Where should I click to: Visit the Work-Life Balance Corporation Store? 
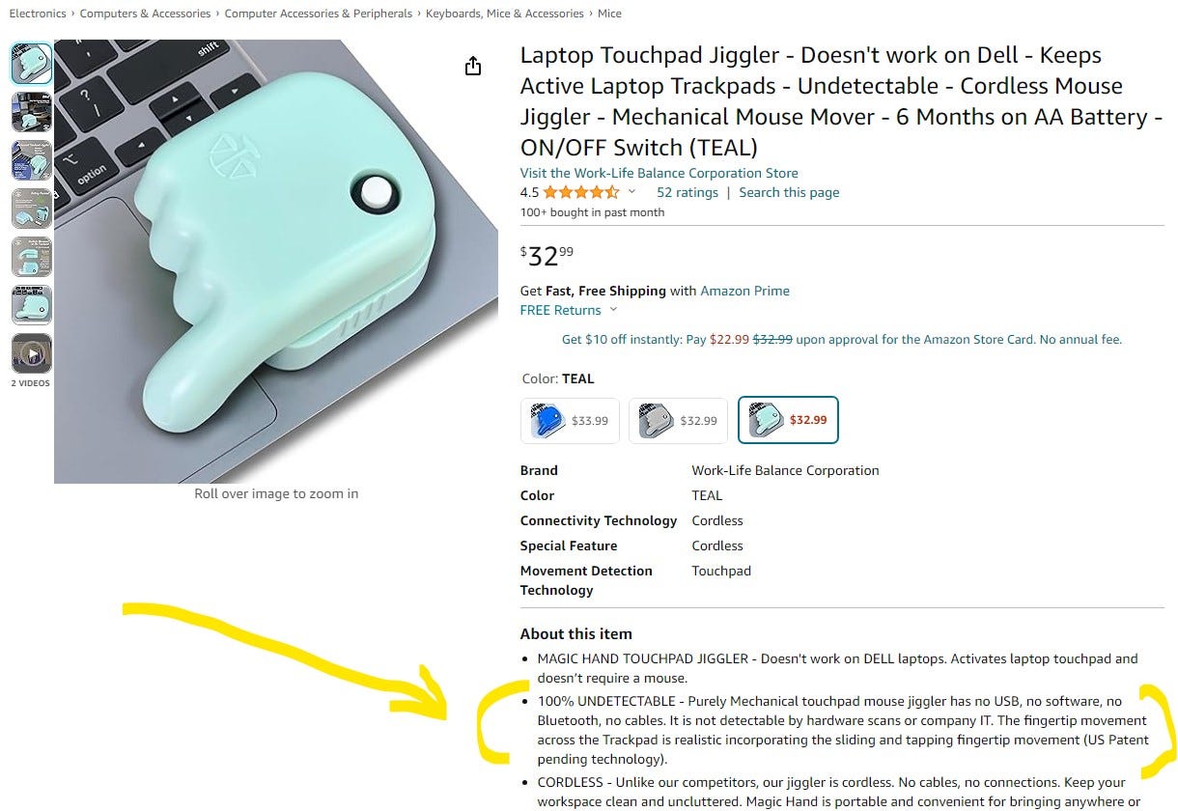coord(659,173)
